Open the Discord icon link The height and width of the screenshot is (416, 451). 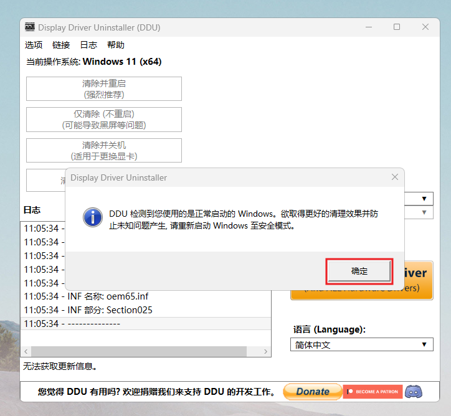(414, 392)
